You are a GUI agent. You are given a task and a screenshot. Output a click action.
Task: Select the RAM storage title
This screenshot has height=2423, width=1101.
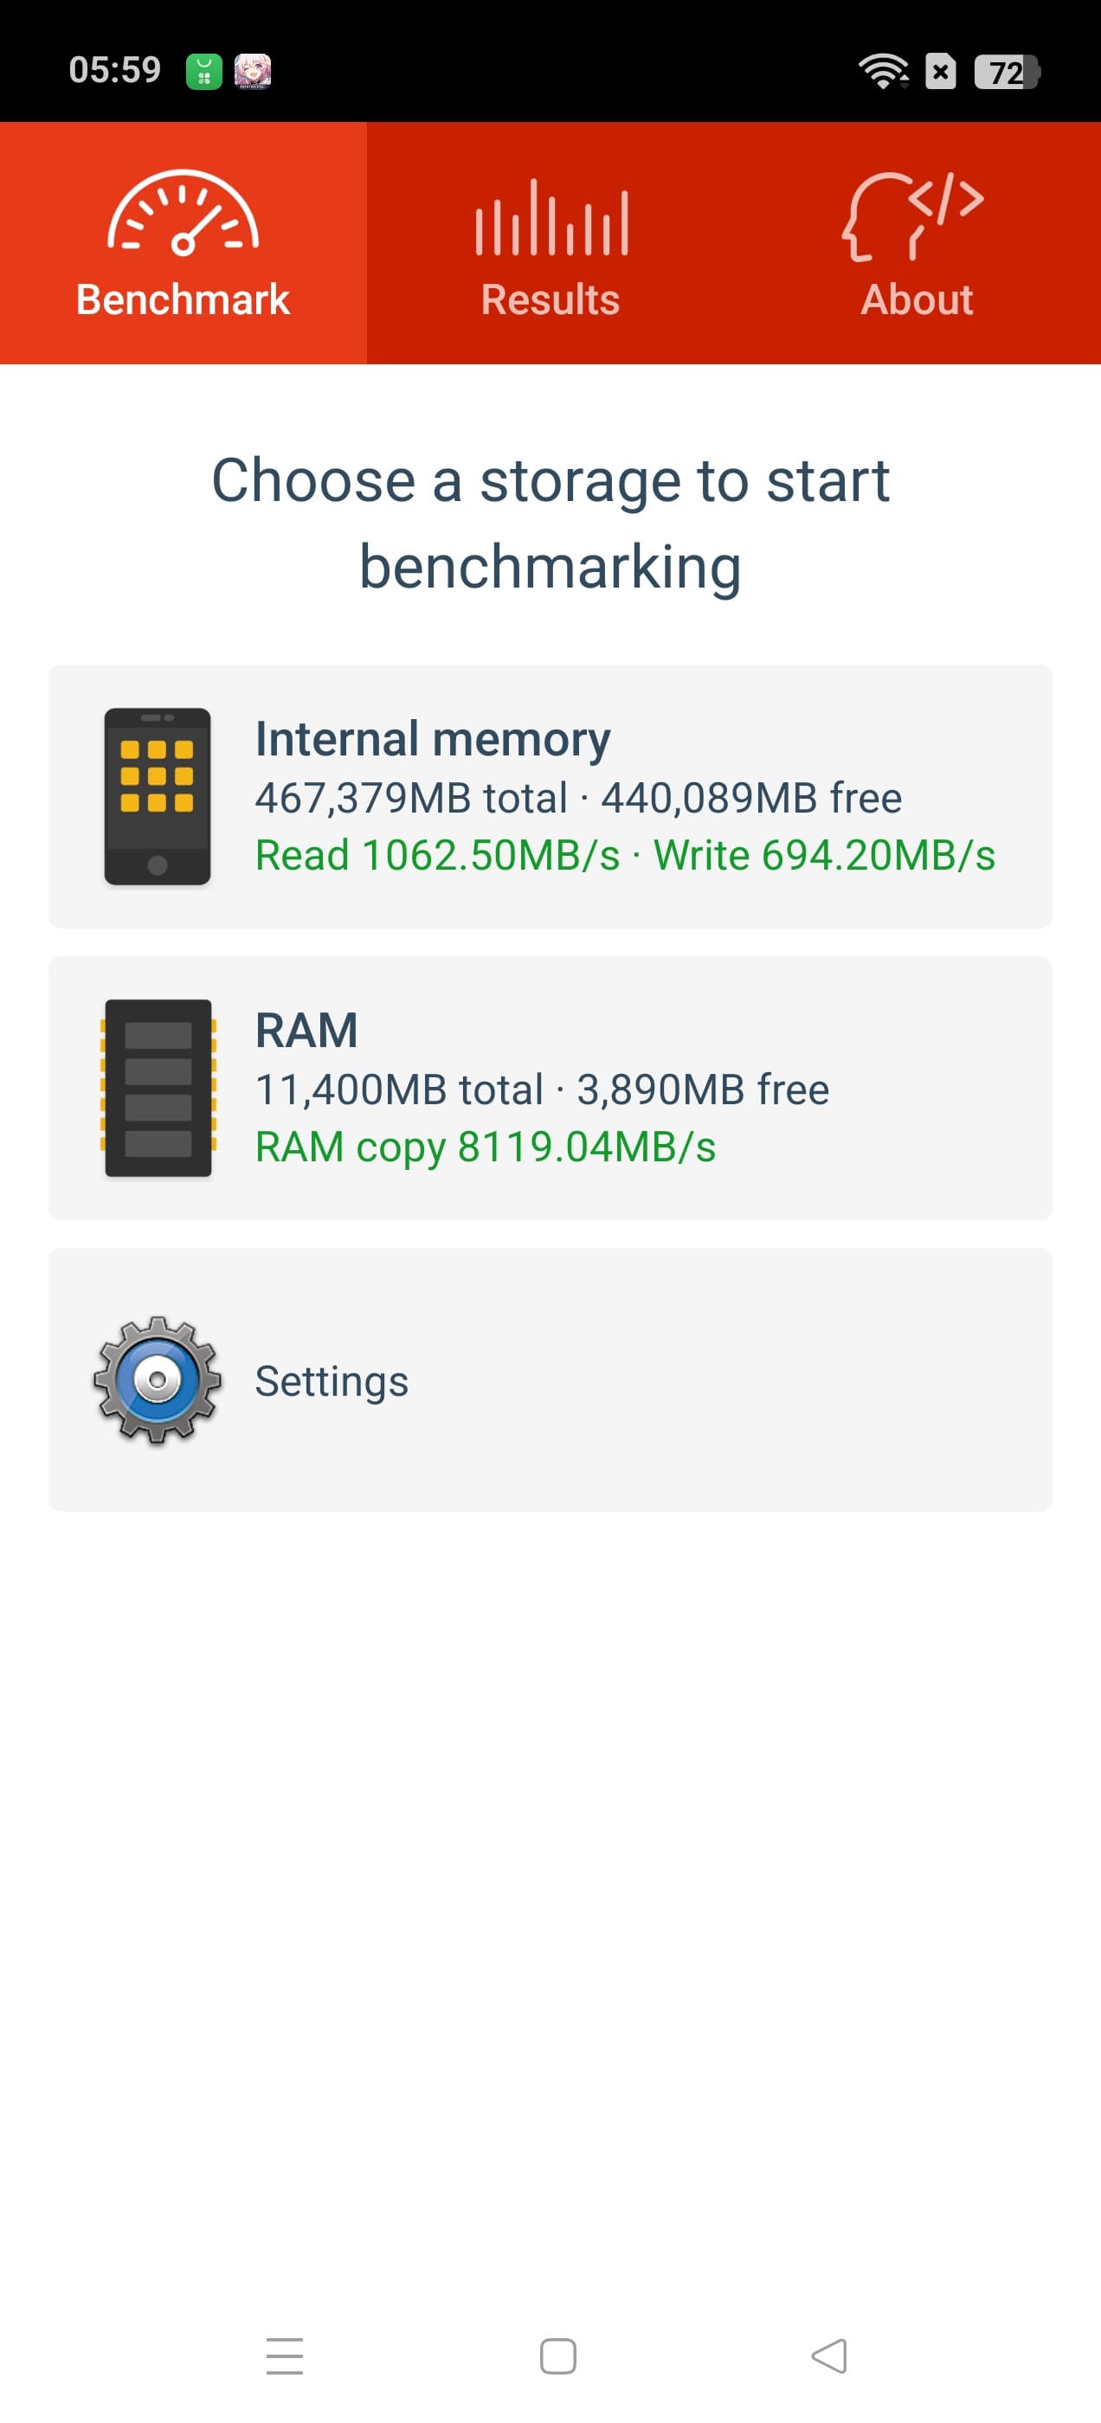click(x=306, y=1030)
